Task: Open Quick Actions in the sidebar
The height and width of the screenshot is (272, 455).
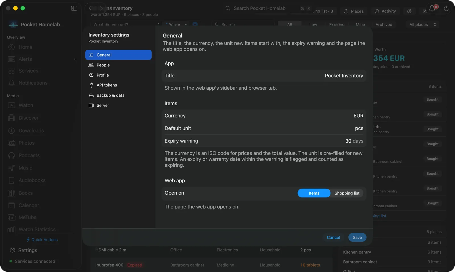Action: click(42, 240)
